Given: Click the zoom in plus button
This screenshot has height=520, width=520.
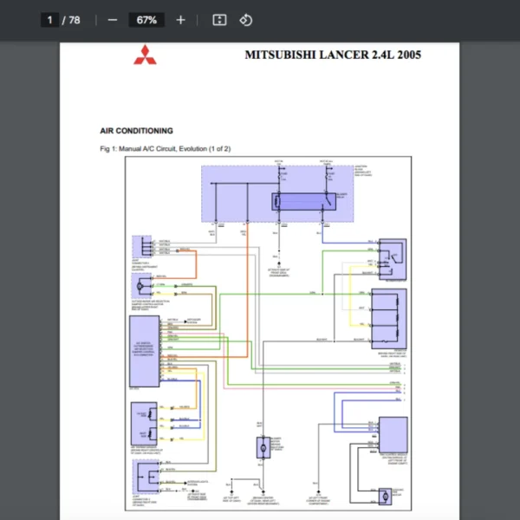Looking at the screenshot, I should pos(180,19).
